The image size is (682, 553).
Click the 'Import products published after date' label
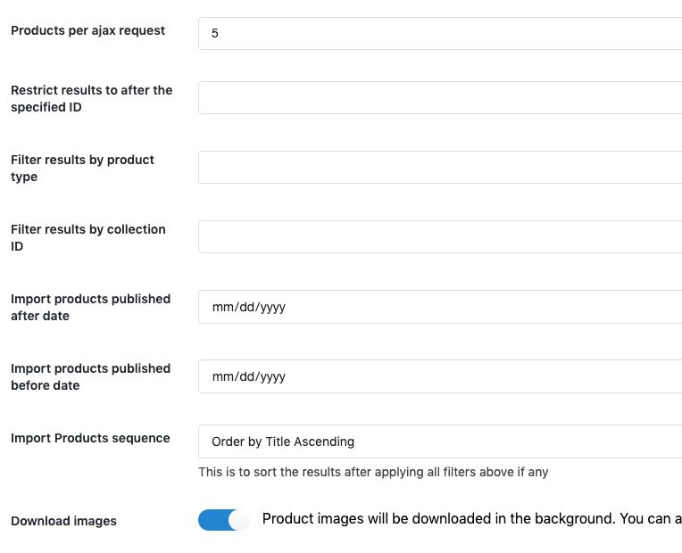coord(90,307)
